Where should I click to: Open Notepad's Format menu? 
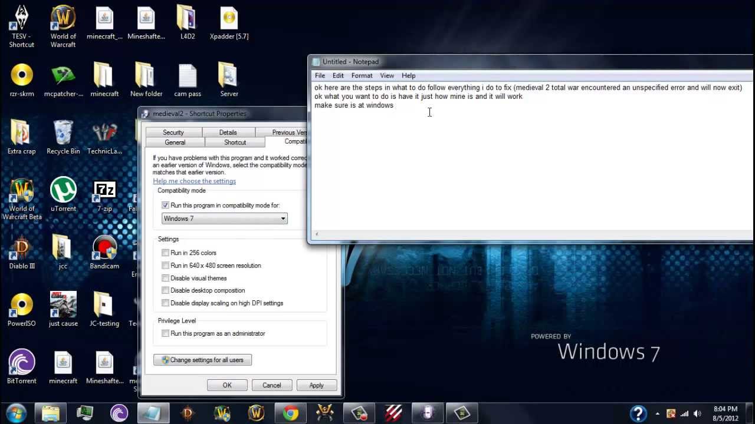click(x=362, y=75)
